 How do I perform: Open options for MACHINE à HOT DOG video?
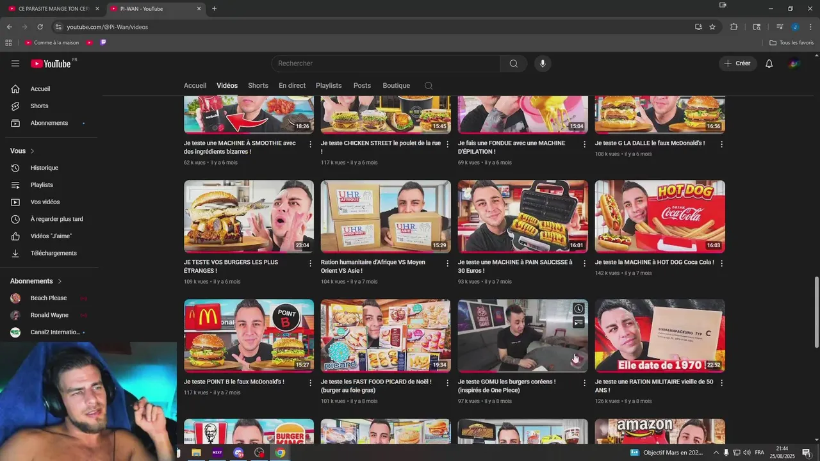(722, 263)
